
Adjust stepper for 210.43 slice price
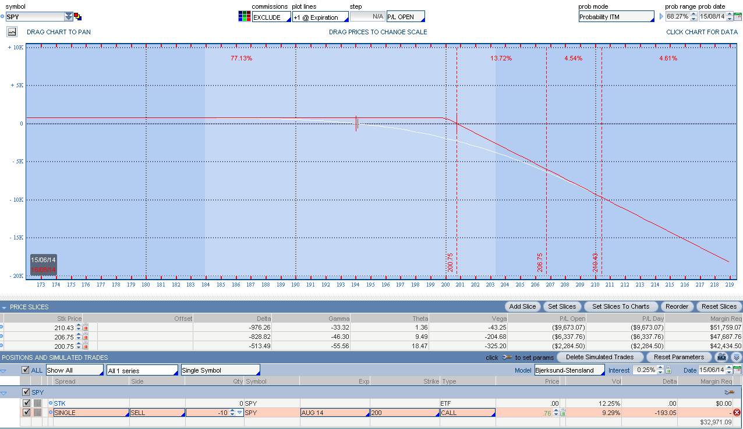(79, 327)
